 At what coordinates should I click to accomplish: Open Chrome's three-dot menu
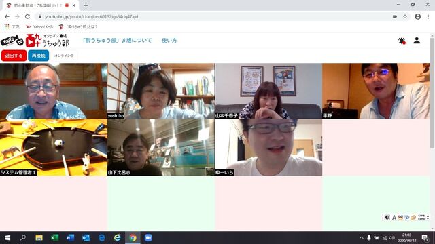click(x=428, y=16)
